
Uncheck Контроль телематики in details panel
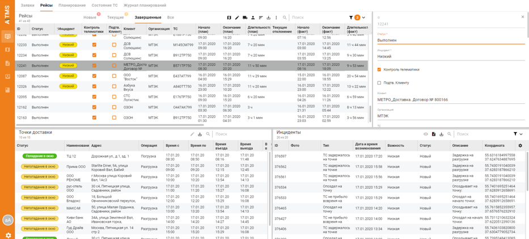tap(379, 69)
